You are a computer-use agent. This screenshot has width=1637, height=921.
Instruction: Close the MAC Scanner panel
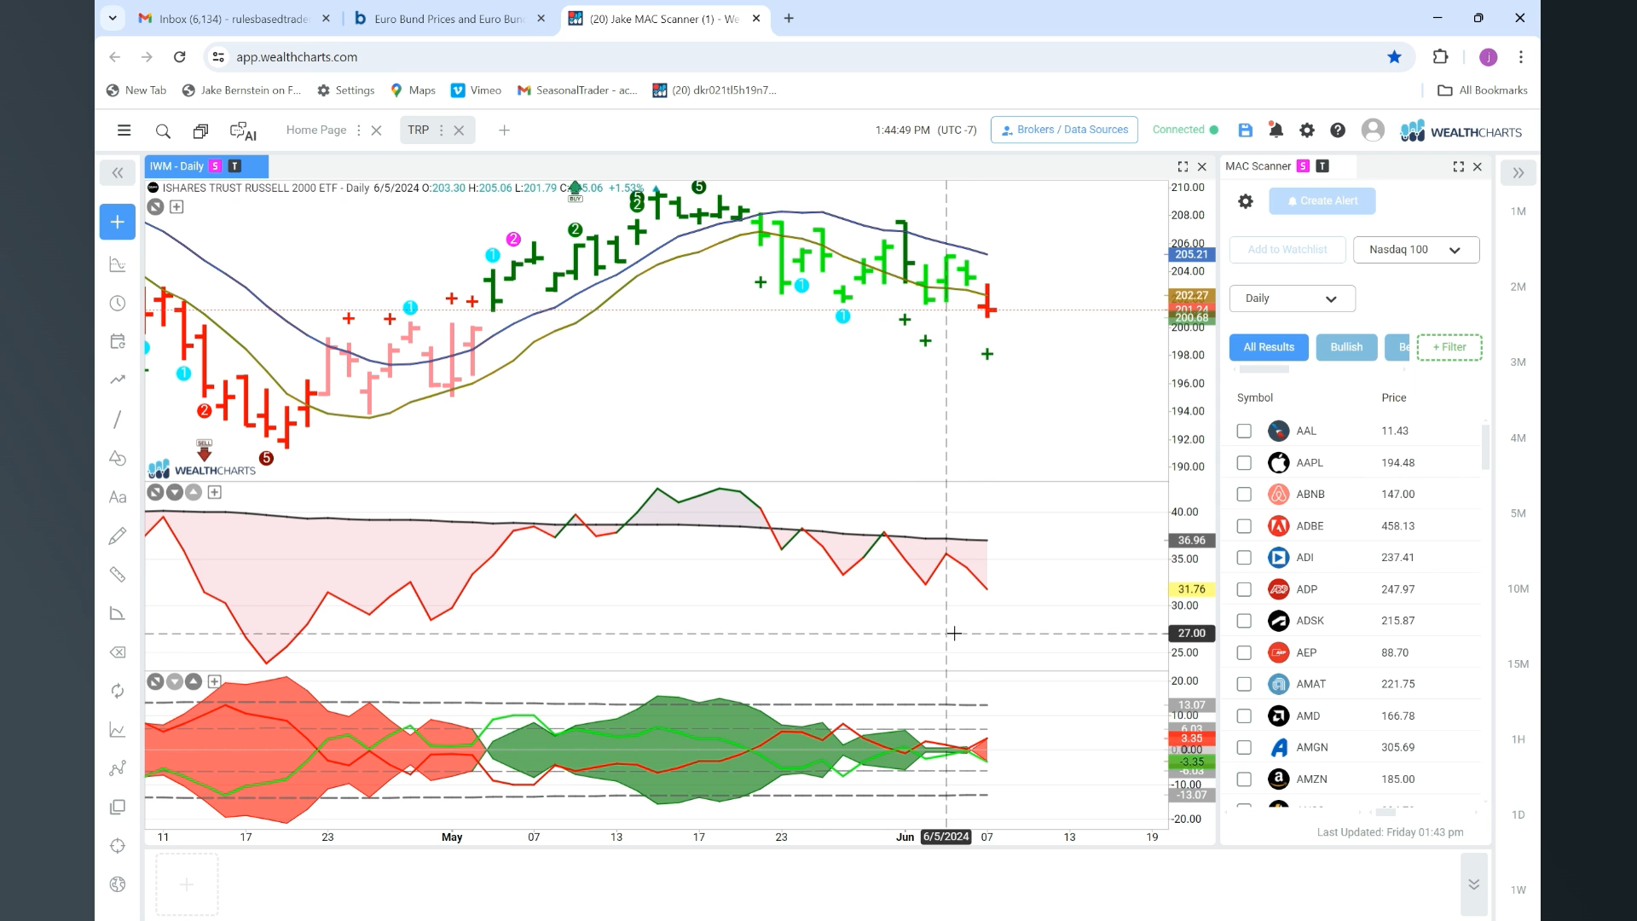[1478, 166]
